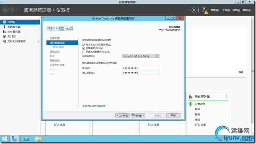The image size is (256, 144).
Task: Open 服务 in 所有服务器 tile
Action: pos(198,114)
